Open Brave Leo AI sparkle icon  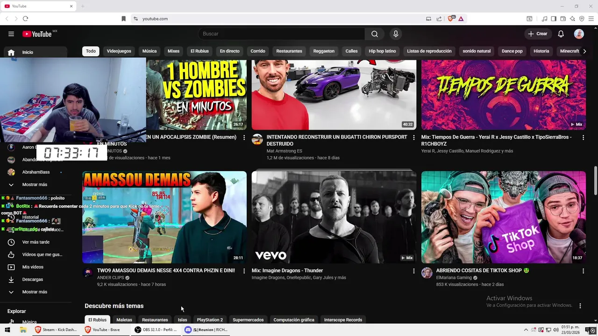[x=572, y=19]
